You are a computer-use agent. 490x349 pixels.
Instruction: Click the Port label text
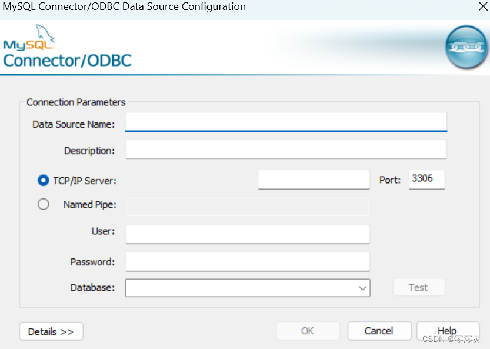click(389, 180)
